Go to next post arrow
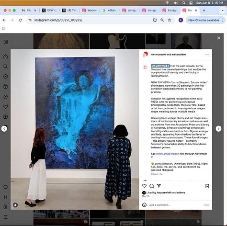Screen dimensions: 227x226 tap(218, 129)
